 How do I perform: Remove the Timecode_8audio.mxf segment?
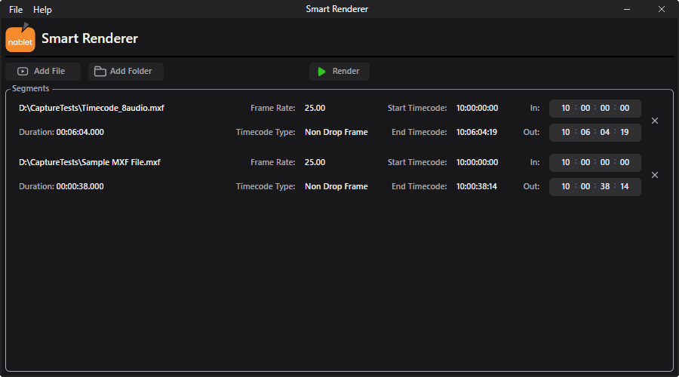tap(655, 121)
